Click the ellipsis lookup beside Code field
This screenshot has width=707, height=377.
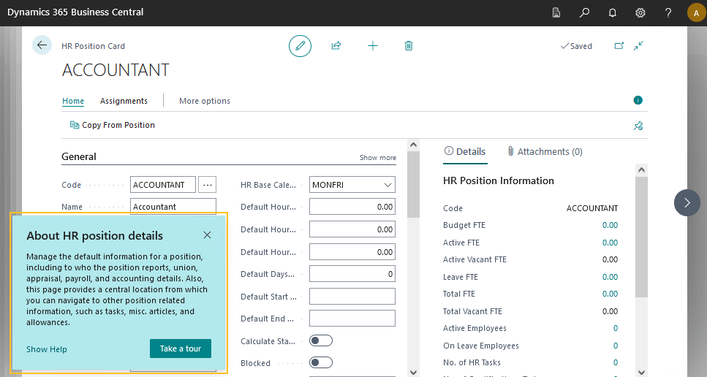point(208,185)
